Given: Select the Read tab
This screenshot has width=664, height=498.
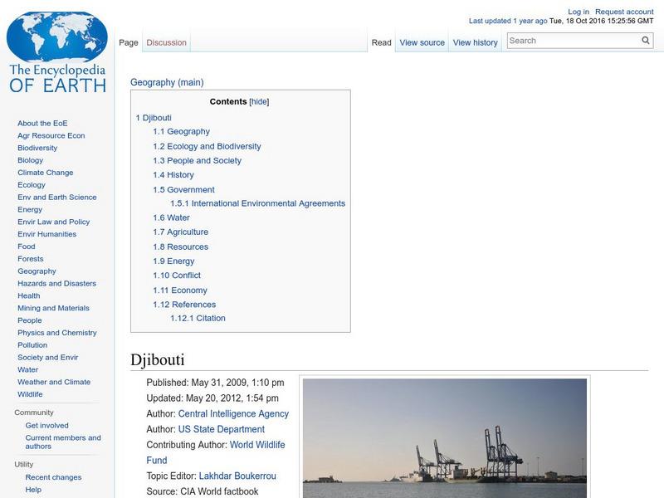Looking at the screenshot, I should 381,42.
